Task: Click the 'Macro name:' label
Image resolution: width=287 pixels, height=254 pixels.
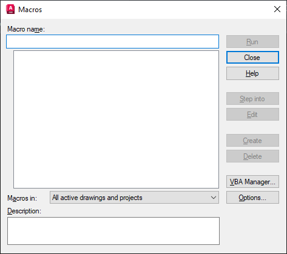Action: 26,29
